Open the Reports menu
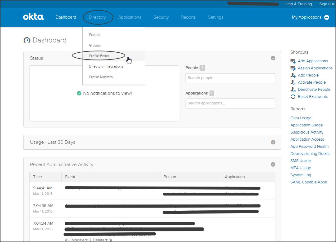The height and width of the screenshot is (242, 336). tap(188, 17)
